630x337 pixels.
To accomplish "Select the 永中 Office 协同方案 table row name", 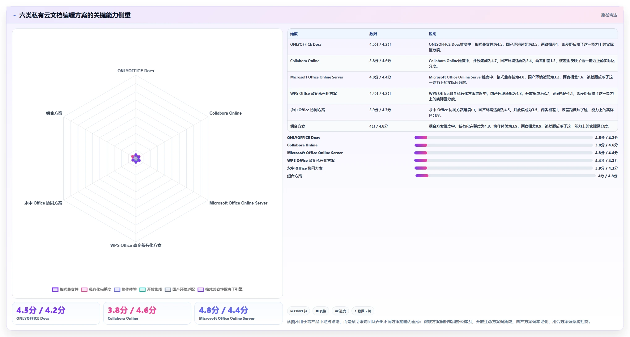I will [308, 110].
